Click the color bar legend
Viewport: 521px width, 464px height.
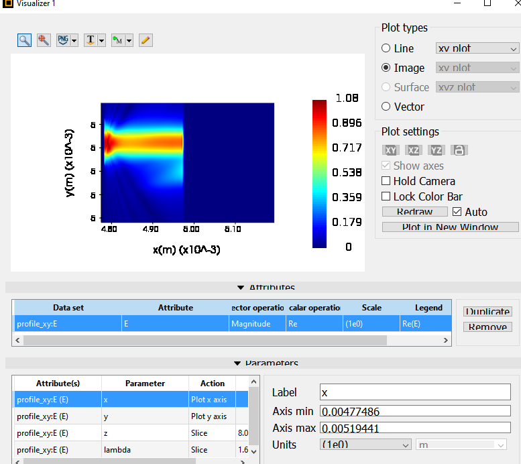tap(319, 174)
